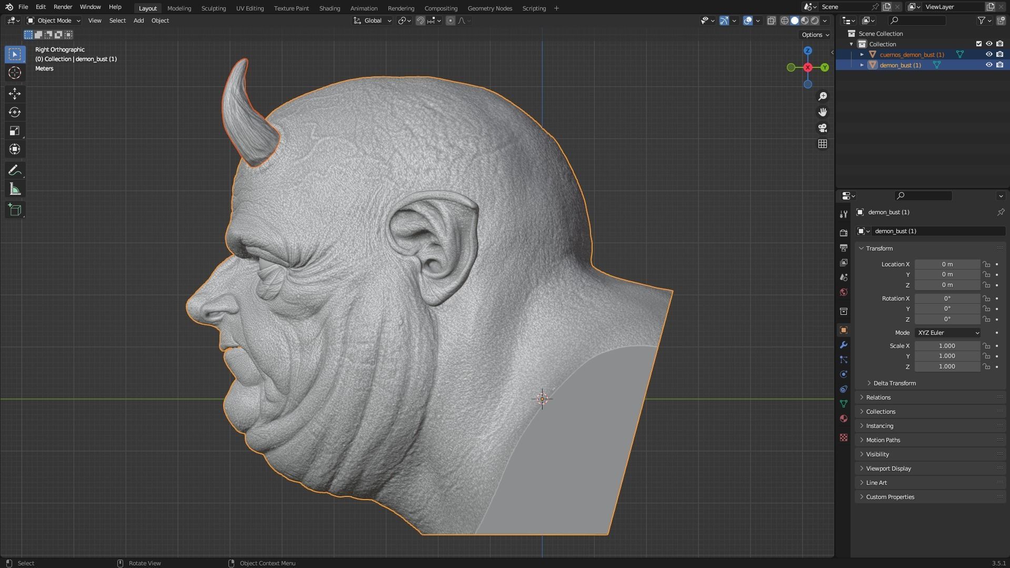This screenshot has width=1010, height=568.
Task: Toggle X-ray display mode
Action: 771,21
